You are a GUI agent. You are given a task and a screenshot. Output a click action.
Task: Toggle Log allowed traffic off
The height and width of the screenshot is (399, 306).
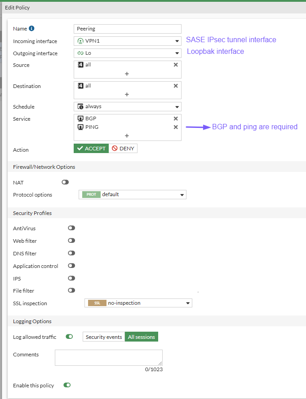69,337
